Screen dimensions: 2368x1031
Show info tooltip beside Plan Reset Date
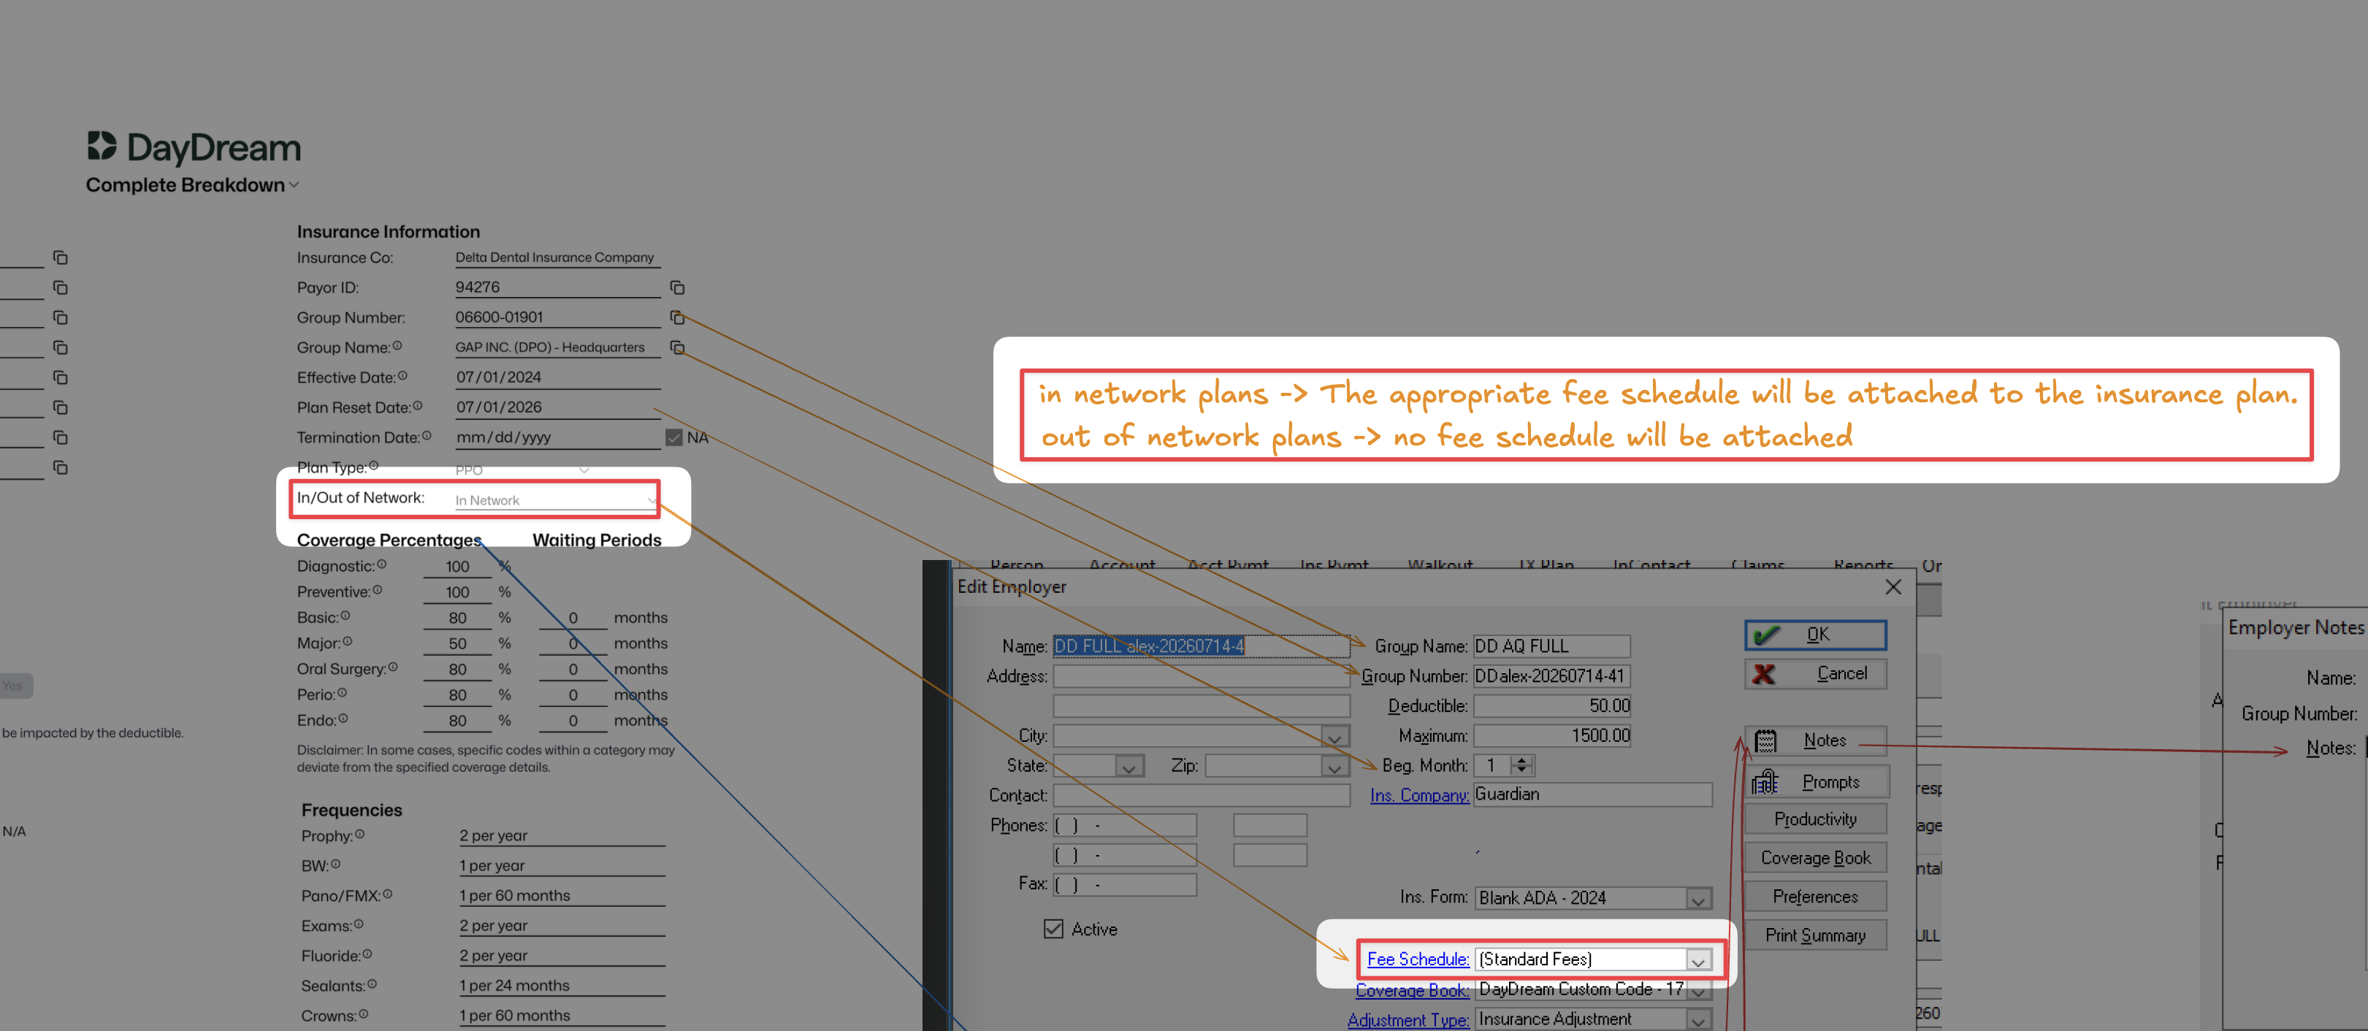click(x=417, y=405)
